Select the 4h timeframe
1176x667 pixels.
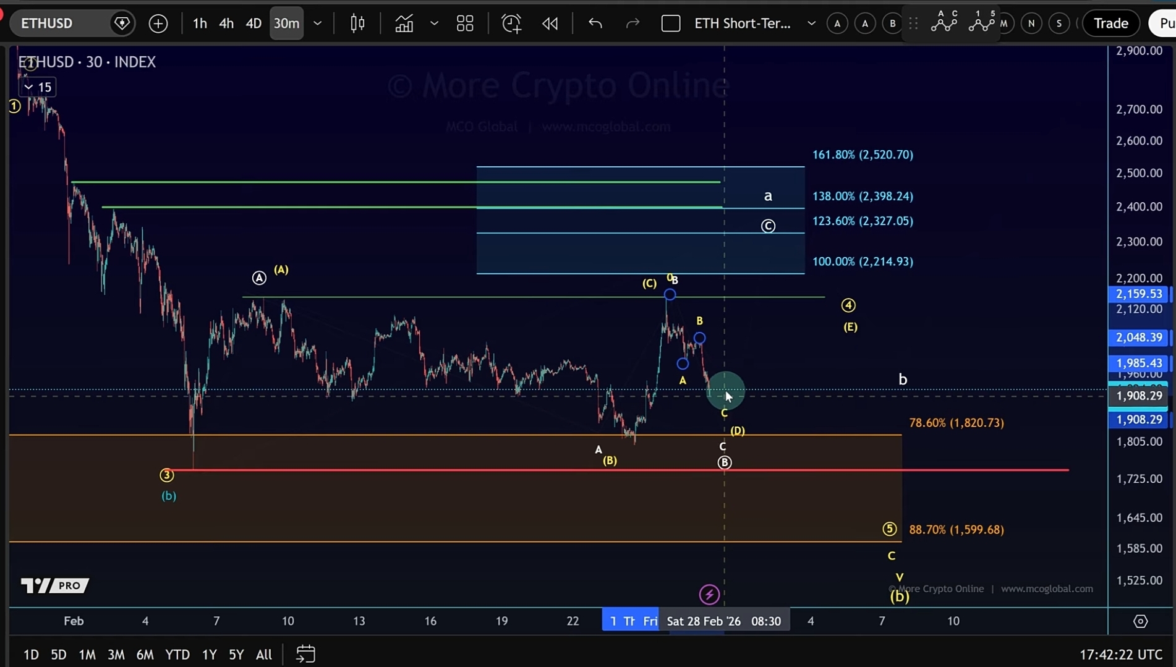point(226,23)
